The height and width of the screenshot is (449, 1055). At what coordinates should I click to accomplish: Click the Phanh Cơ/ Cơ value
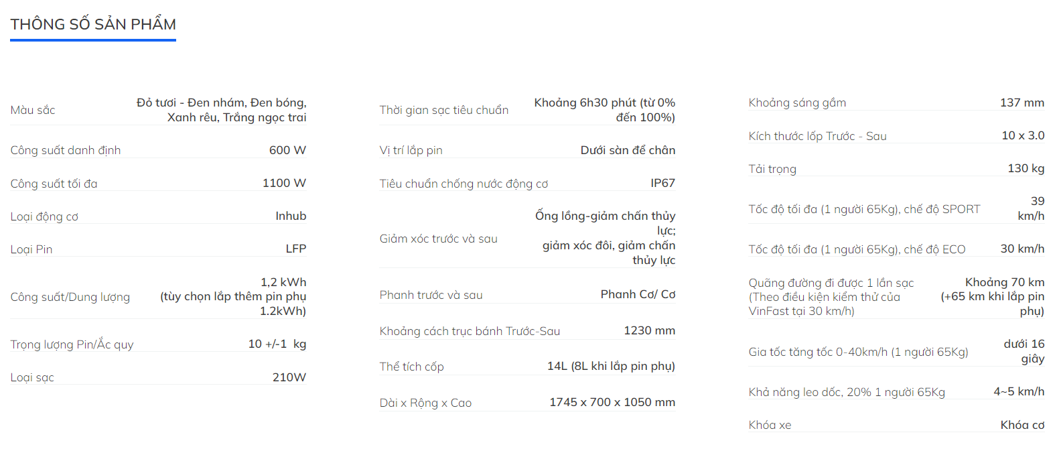click(638, 294)
